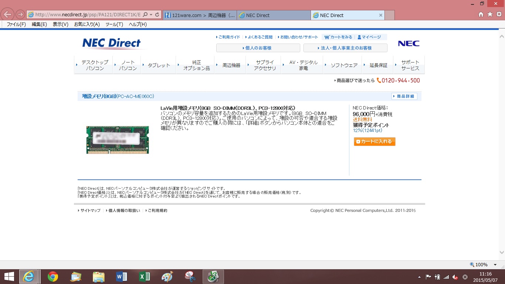
Task: Open 個人情報の取扱い footer link
Action: tap(123, 210)
